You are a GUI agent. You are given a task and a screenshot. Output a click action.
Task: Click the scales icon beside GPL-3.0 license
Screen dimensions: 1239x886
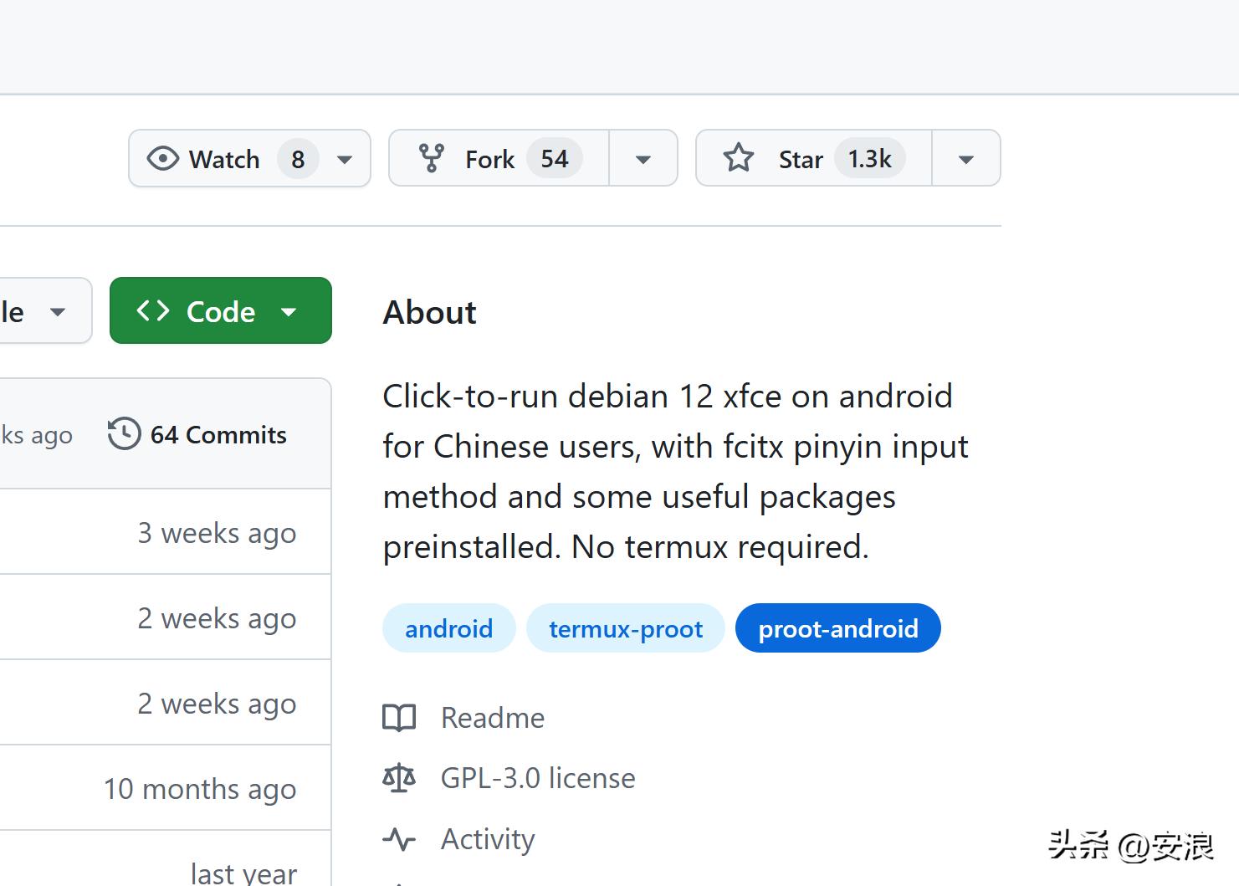point(399,777)
